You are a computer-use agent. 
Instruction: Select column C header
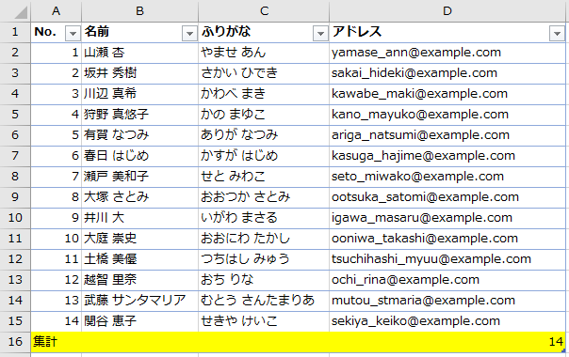[264, 11]
